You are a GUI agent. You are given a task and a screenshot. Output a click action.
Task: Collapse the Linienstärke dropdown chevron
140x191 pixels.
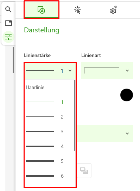tap(70, 71)
